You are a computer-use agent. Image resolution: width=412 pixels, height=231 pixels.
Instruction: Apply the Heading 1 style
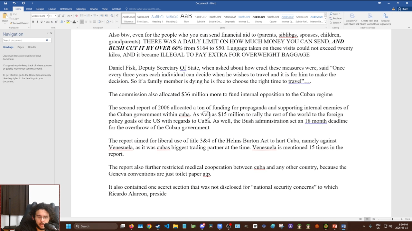coord(157,19)
